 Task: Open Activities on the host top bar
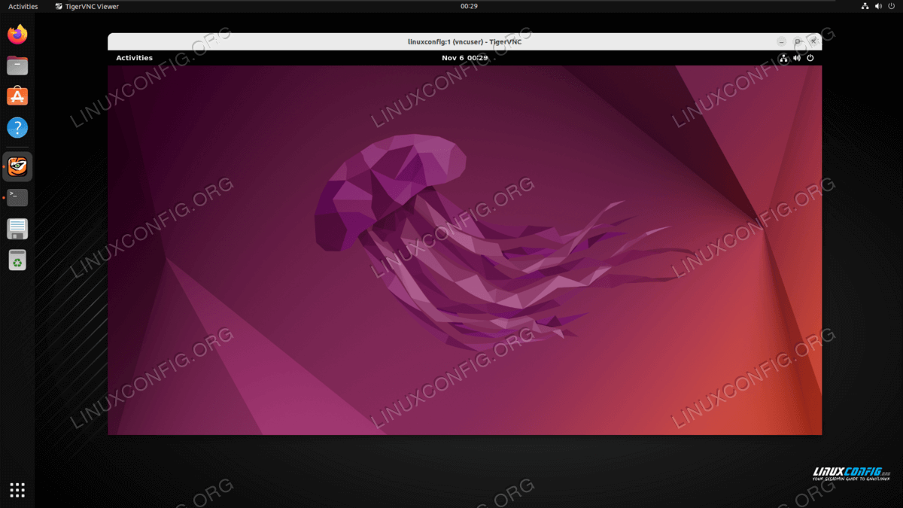[x=23, y=6]
